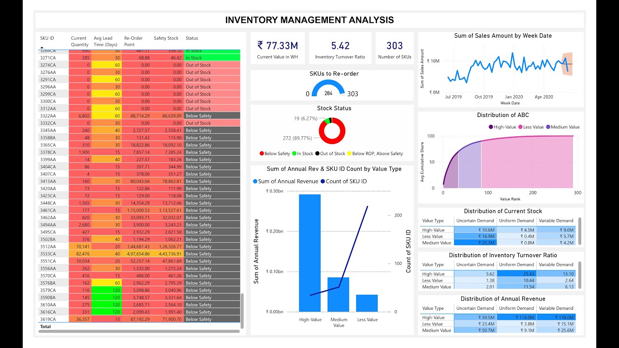The height and width of the screenshot is (348, 619).
Task: Select the Below Safety legend marker
Action: (x=262, y=154)
